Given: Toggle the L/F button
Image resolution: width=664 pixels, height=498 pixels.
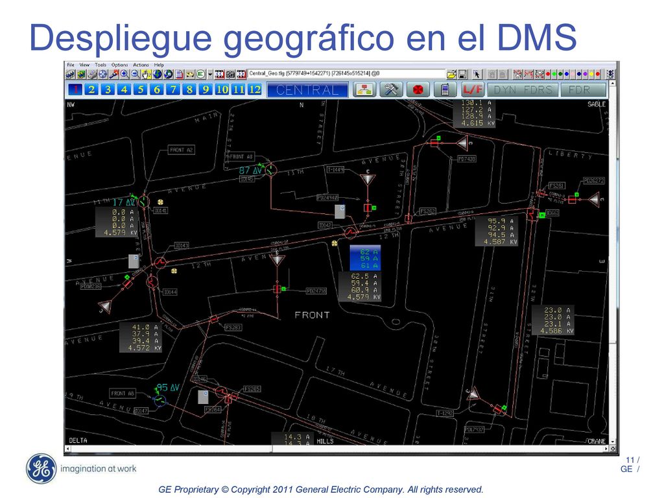Looking at the screenshot, I should (x=472, y=89).
